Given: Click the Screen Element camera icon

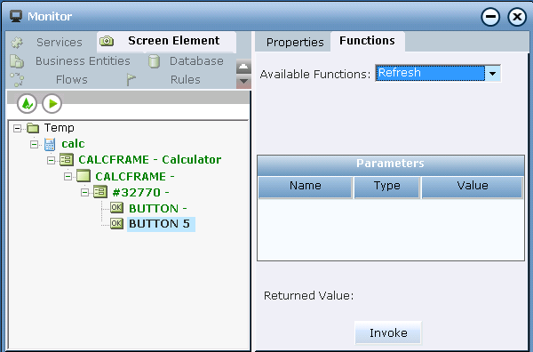Looking at the screenshot, I should [107, 41].
